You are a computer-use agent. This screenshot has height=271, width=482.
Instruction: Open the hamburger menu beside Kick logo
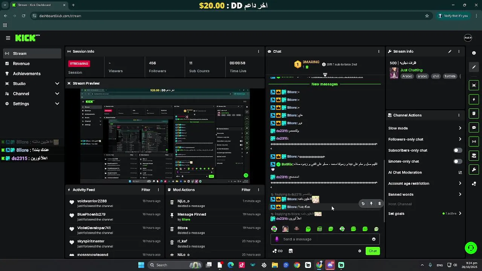pos(8,38)
